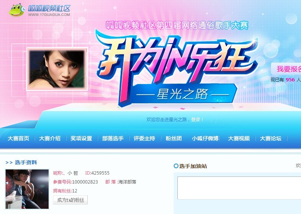The image size is (301, 214).
Task: Go to the 大赛介绍 page
Action: pyautogui.click(x=50, y=138)
